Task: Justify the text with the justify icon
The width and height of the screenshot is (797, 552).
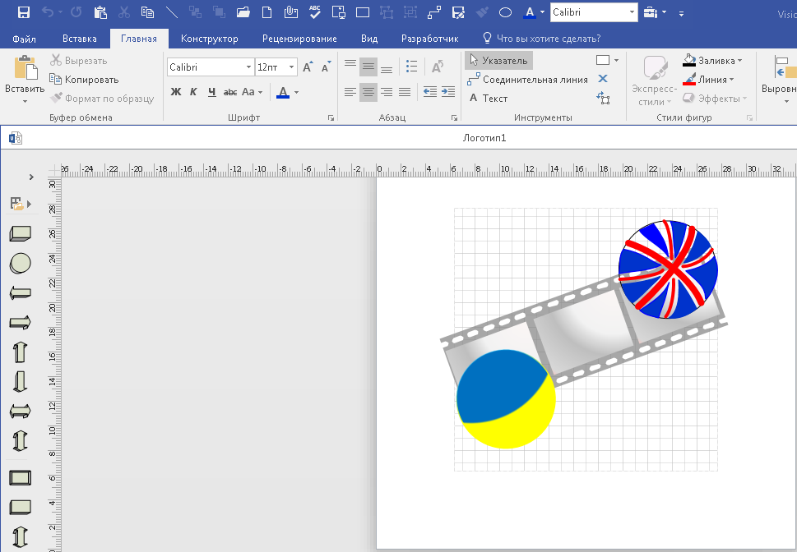Action: 405,92
